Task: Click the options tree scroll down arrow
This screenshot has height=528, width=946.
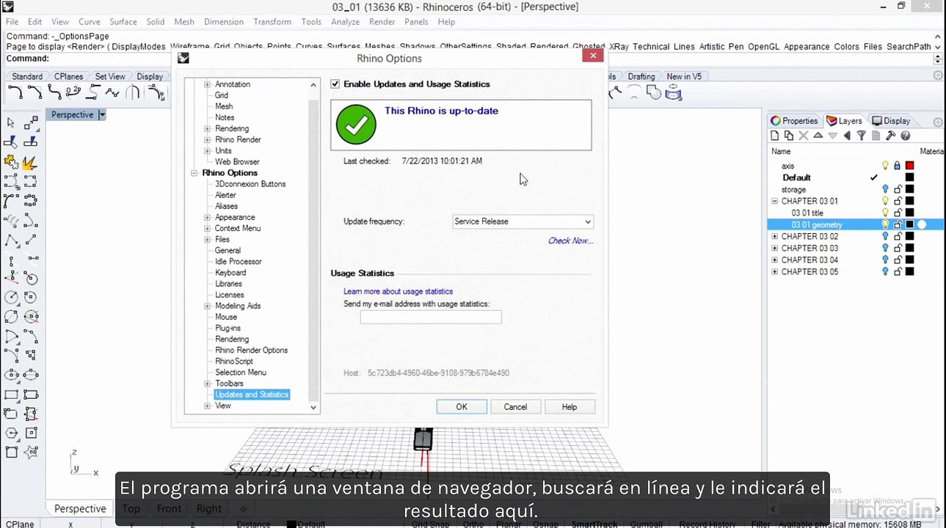Action: pyautogui.click(x=313, y=408)
